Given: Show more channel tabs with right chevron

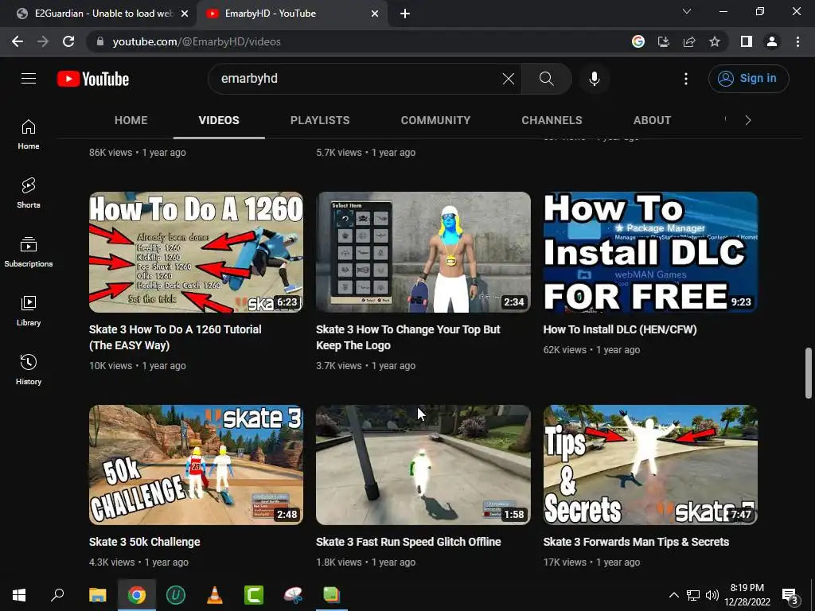Looking at the screenshot, I should tap(748, 120).
